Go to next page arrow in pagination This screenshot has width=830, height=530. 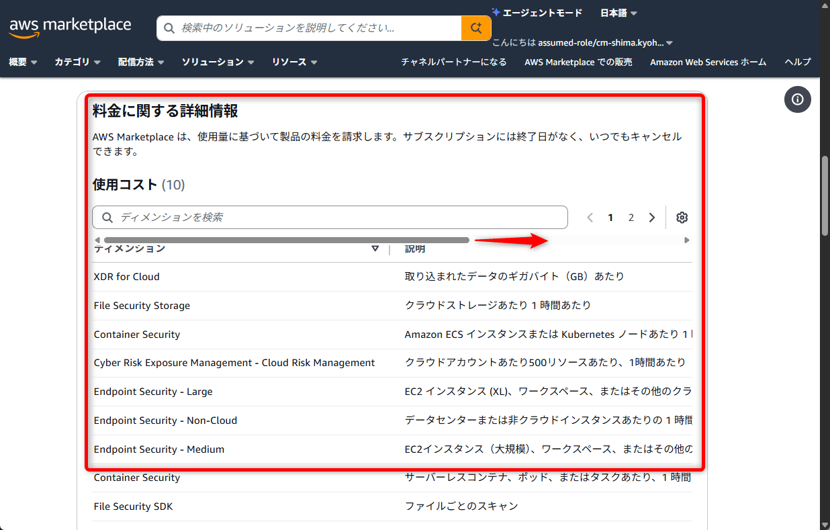point(651,218)
